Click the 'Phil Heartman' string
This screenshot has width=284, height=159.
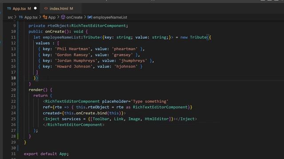[72, 49]
